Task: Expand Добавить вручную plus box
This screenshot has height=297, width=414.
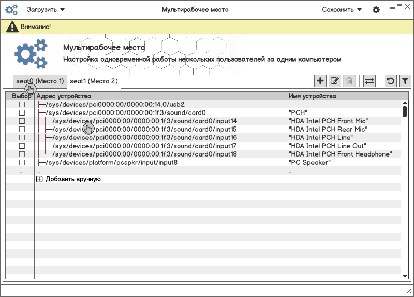Action: (x=39, y=179)
